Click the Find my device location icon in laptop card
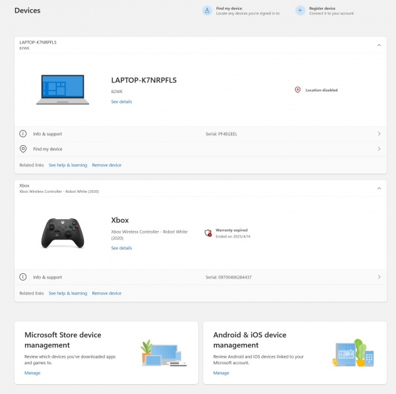The width and height of the screenshot is (396, 394). pyautogui.click(x=23, y=149)
